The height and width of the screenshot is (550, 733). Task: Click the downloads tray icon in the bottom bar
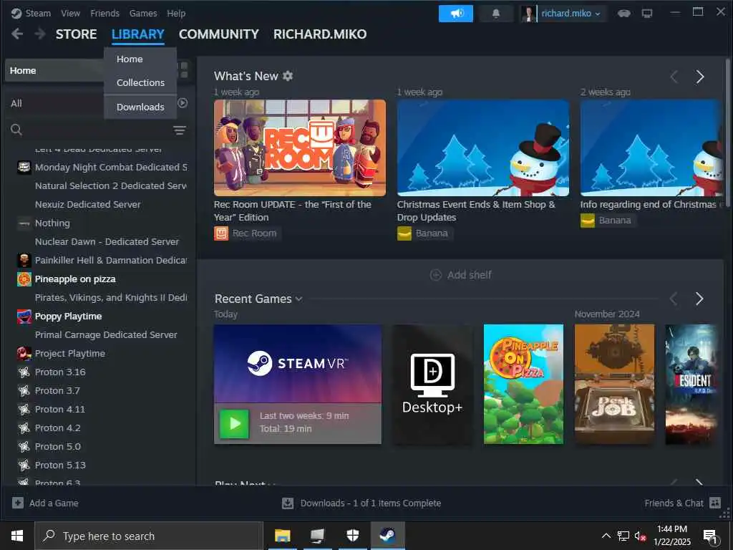288,503
